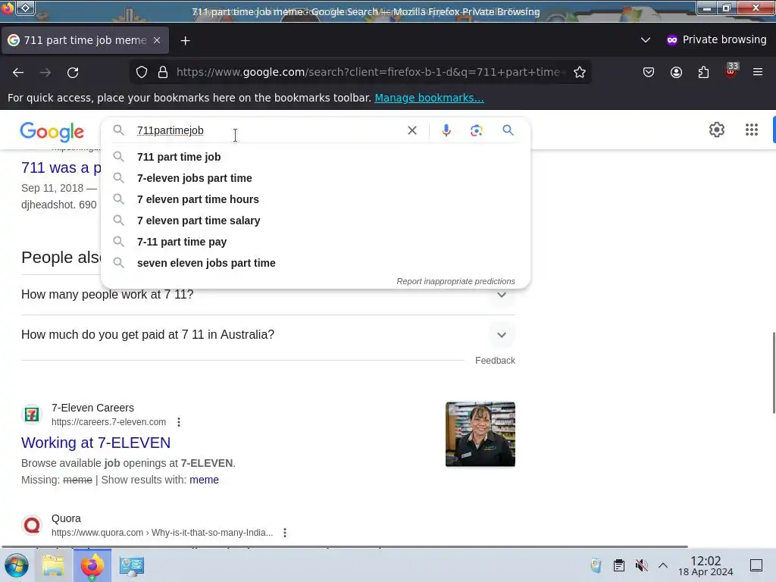Image resolution: width=776 pixels, height=582 pixels.
Task: Click the Quora site name
Action: 67,518
